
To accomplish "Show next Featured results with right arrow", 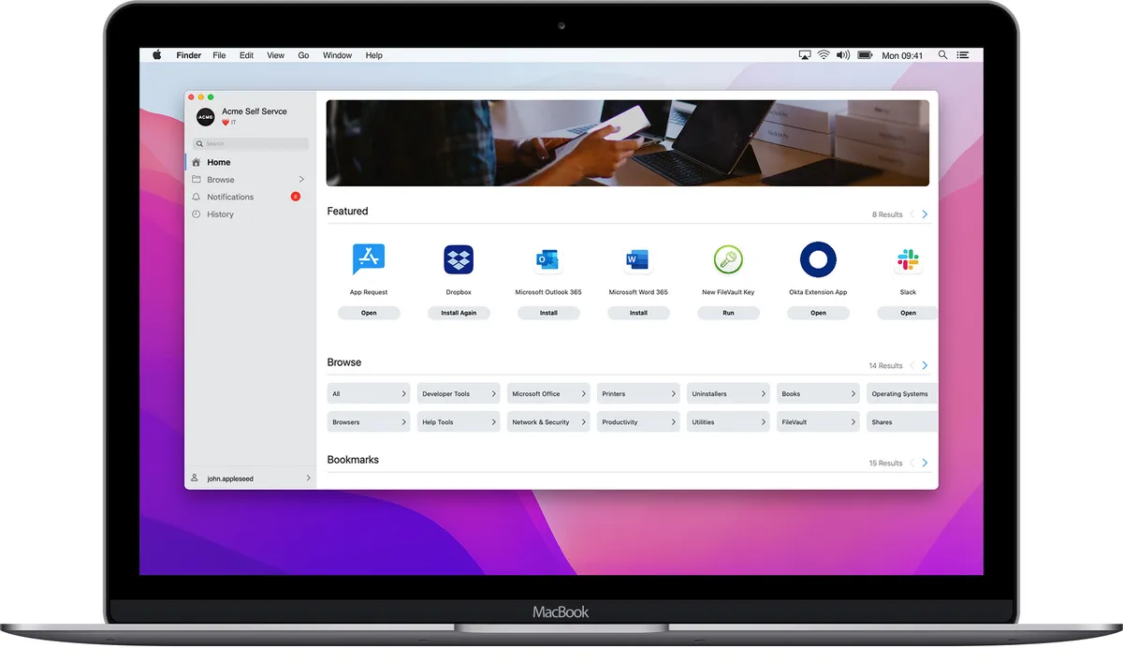I will pos(925,214).
